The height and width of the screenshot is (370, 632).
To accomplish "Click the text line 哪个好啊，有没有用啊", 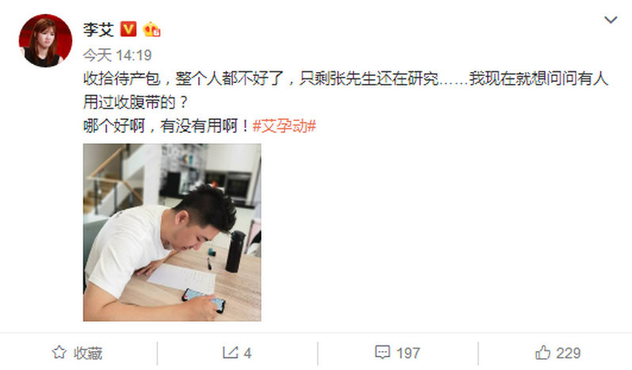I will [x=166, y=126].
